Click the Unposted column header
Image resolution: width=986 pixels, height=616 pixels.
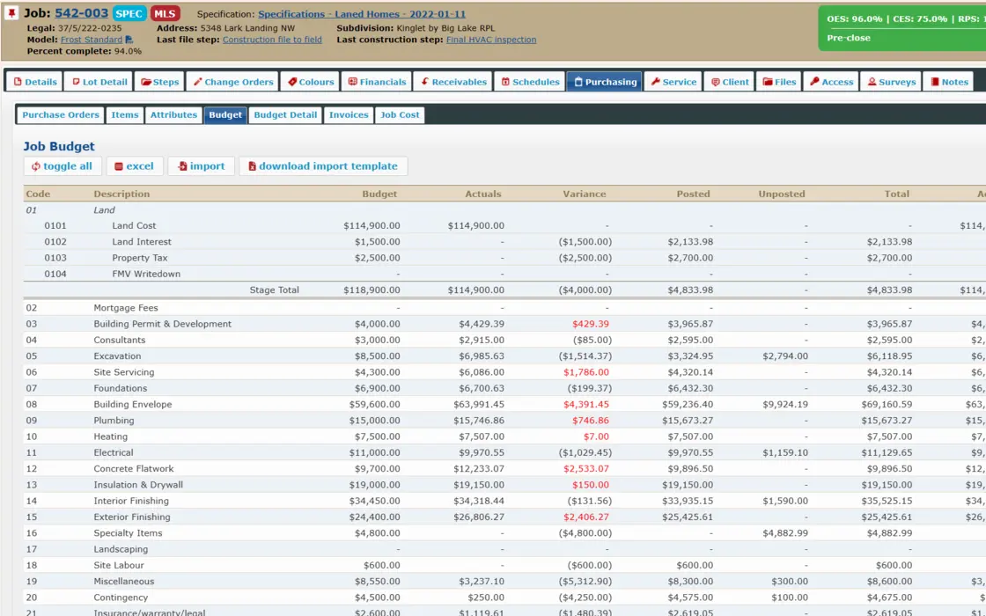coord(782,194)
